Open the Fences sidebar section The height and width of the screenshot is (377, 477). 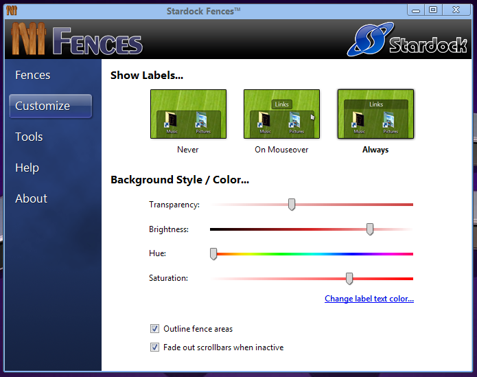point(32,75)
